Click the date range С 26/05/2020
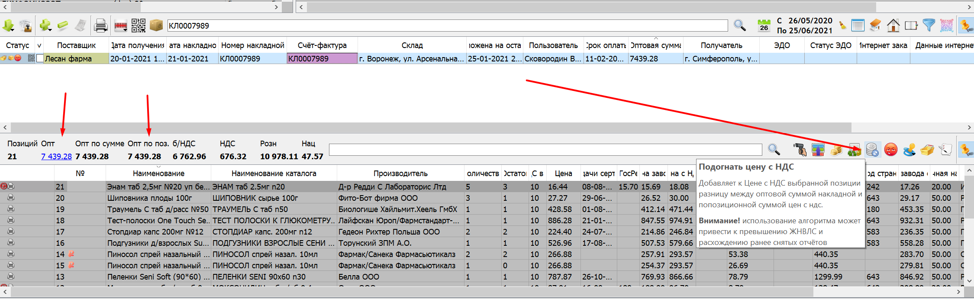 [x=804, y=21]
